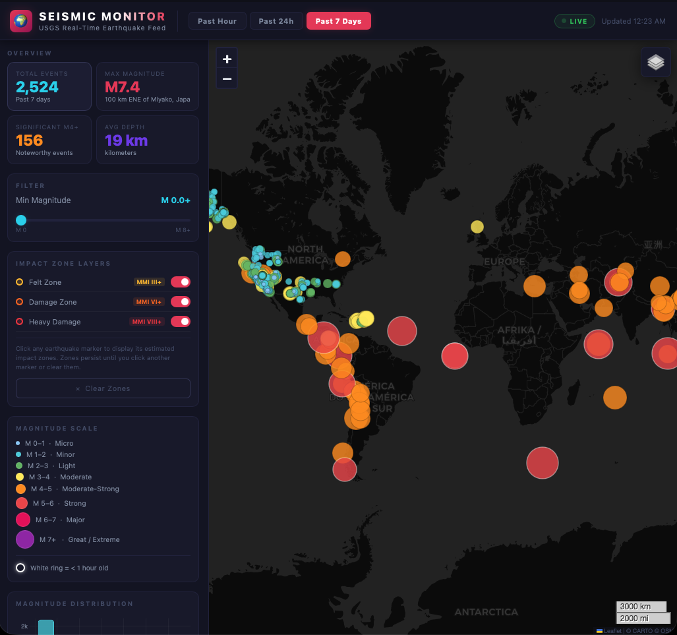This screenshot has height=635, width=677.
Task: Click the Seismic Monitor globe logo icon
Action: coord(20,20)
